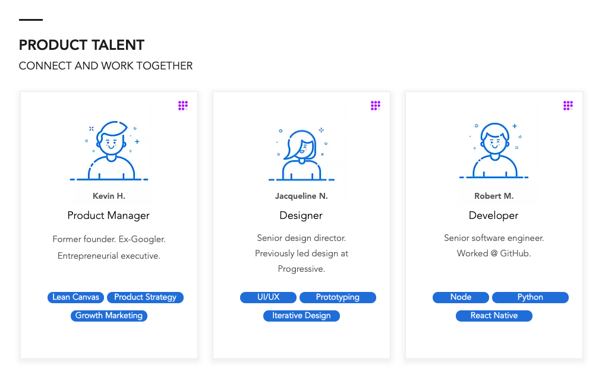Click the PRODUCT TALENT heading
The height and width of the screenshot is (375, 605).
[x=81, y=45]
